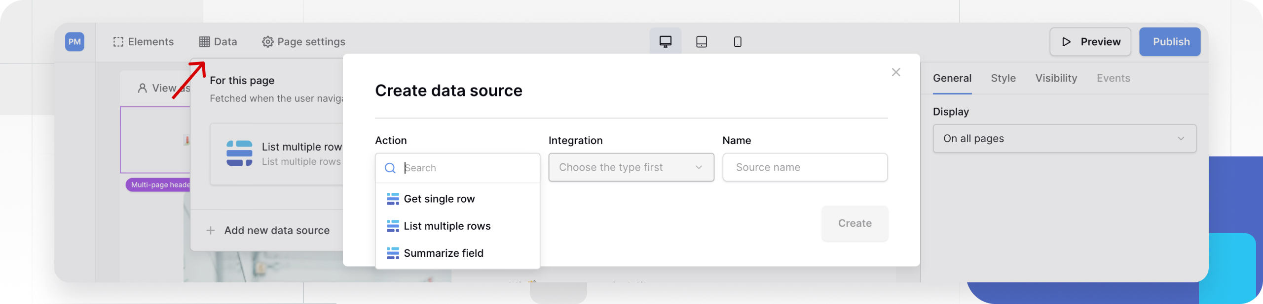Click the play icon in Preview button
Image resolution: width=1263 pixels, height=304 pixels.
1067,42
